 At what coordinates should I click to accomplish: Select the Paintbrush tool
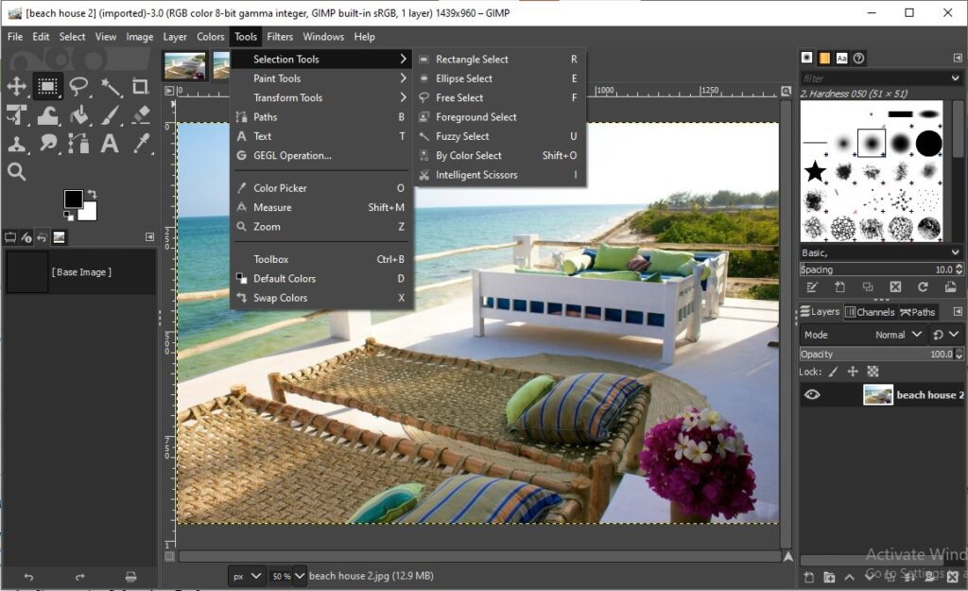click(111, 115)
